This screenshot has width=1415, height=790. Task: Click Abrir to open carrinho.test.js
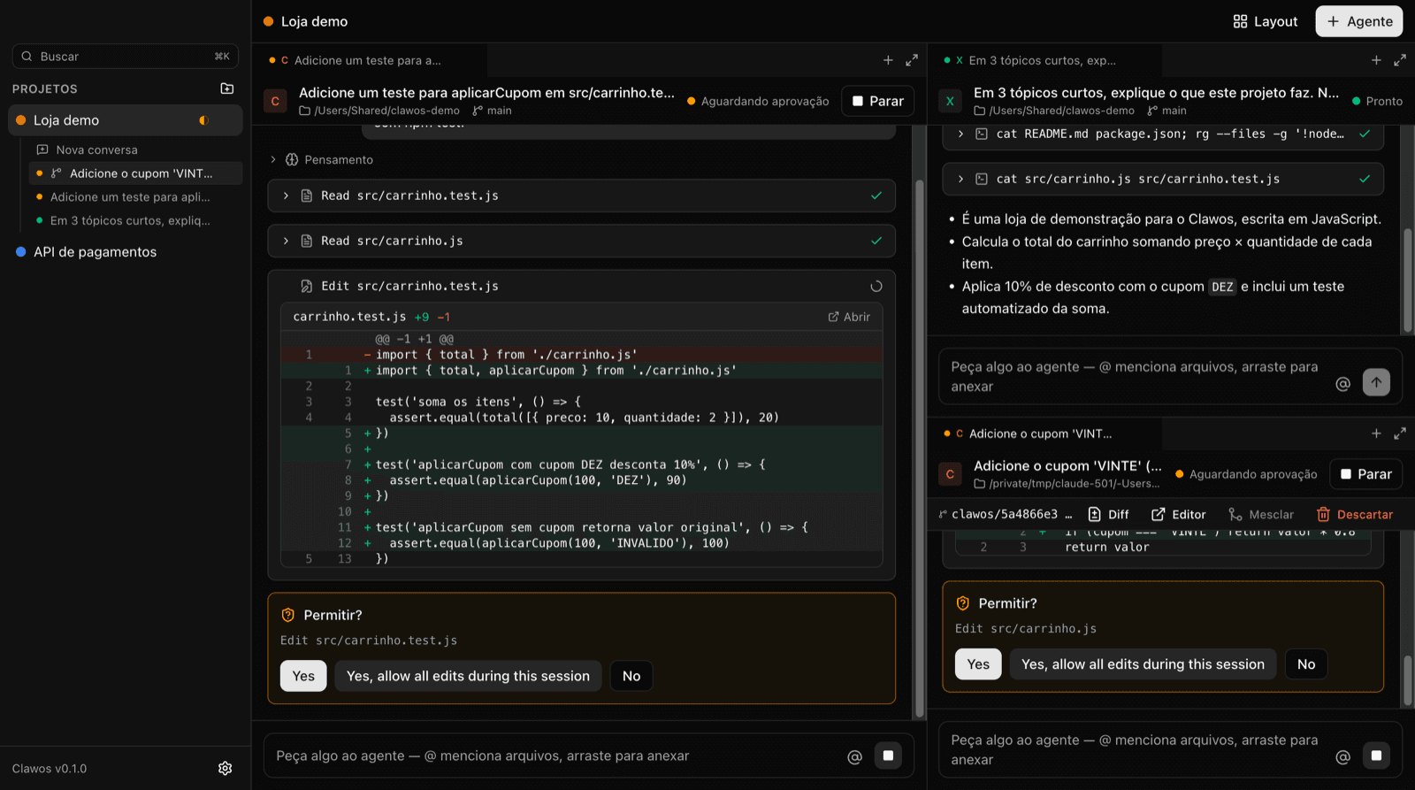click(849, 317)
